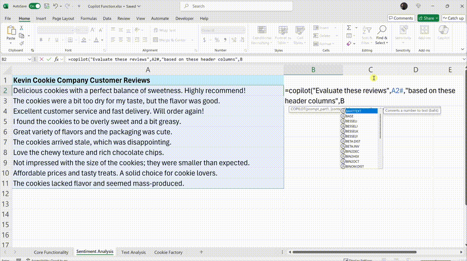Pick BINOM.DIST from the function list

tap(359, 167)
